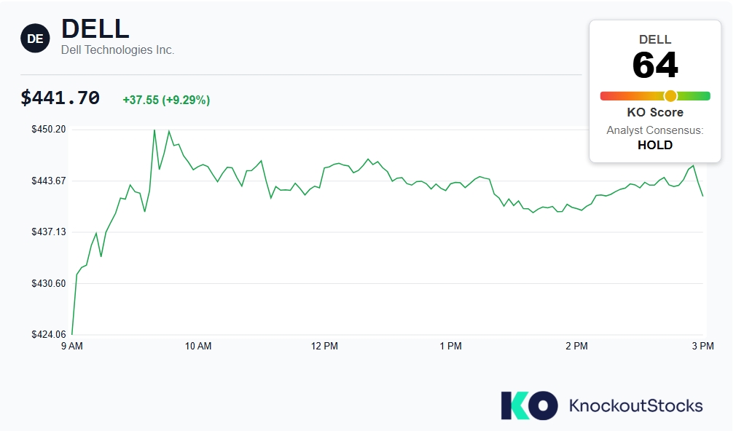Click the score number 64

point(655,66)
